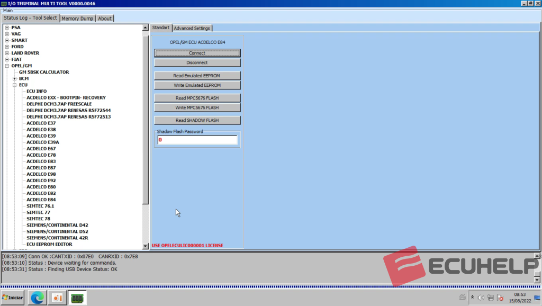Select ACDELCO E82 item
Viewport: 542px width, 306px height.
(x=41, y=193)
